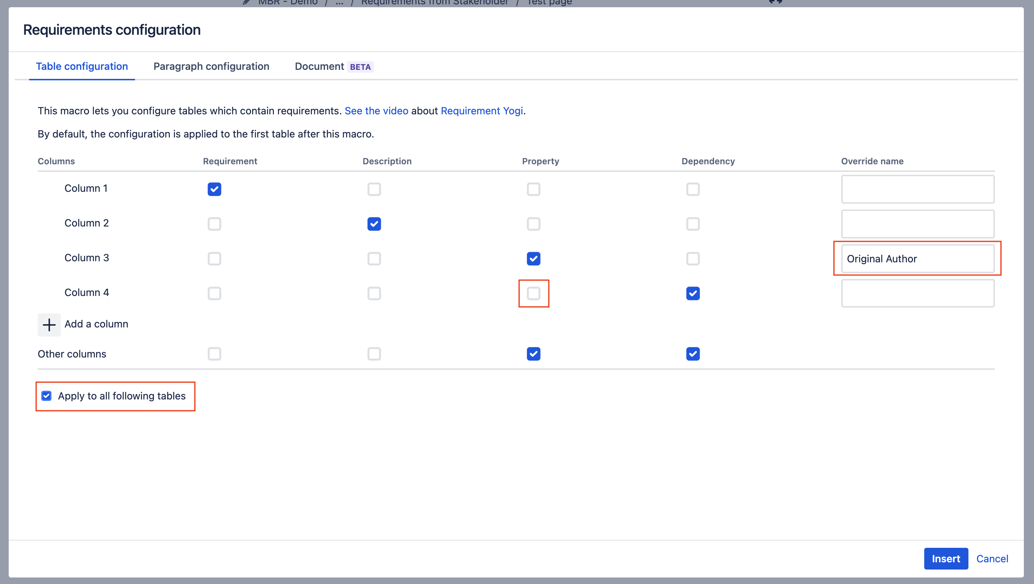Focus Column 1 override name field

pos(918,189)
